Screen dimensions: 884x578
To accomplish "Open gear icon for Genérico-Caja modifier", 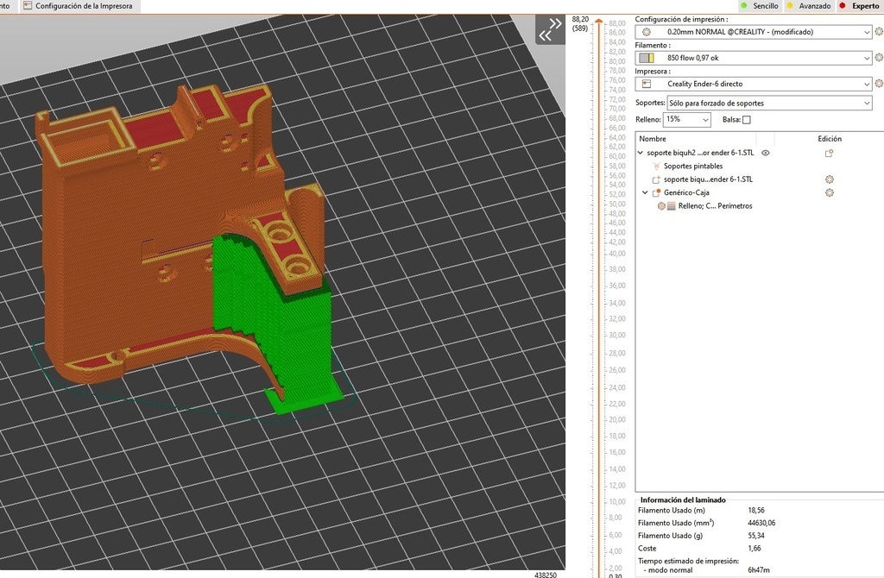I will 829,192.
